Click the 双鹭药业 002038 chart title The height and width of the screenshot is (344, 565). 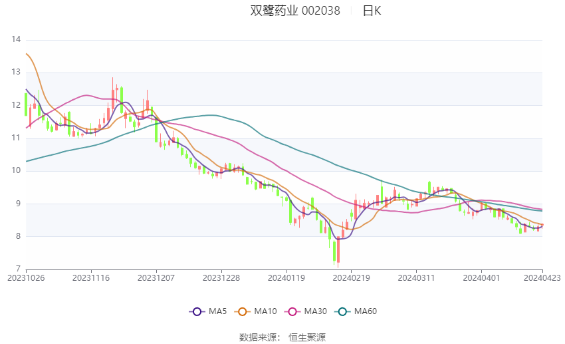pyautogui.click(x=295, y=11)
